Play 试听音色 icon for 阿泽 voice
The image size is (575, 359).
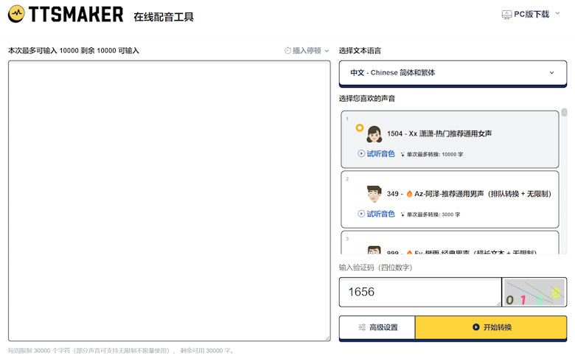pos(361,214)
